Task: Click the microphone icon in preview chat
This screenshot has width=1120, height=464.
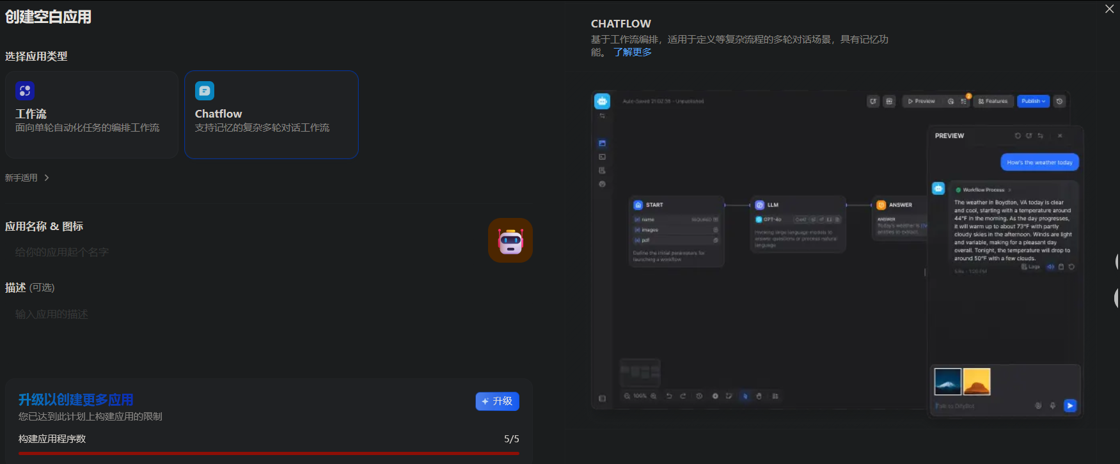Action: tap(1053, 406)
